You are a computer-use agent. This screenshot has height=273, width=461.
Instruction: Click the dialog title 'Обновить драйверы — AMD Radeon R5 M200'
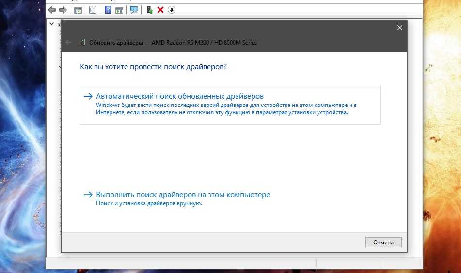[173, 43]
